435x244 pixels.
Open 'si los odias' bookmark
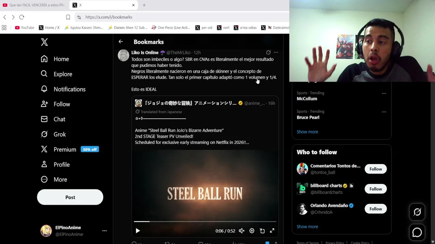point(245,27)
